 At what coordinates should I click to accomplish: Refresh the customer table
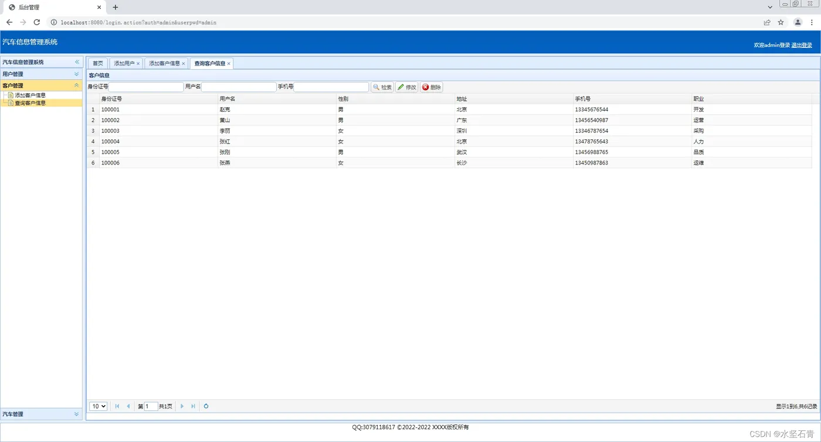(x=206, y=406)
